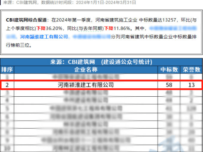Click the 企业名称 column header

pyautogui.click(x=86, y=69)
